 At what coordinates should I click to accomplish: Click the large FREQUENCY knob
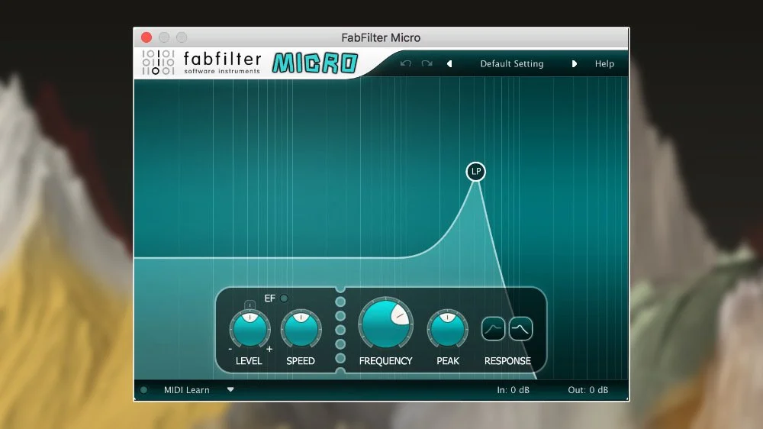pos(385,324)
